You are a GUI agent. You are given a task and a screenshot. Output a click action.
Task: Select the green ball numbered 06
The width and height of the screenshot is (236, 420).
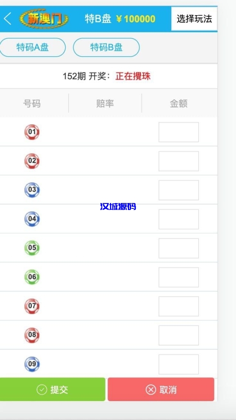point(32,277)
